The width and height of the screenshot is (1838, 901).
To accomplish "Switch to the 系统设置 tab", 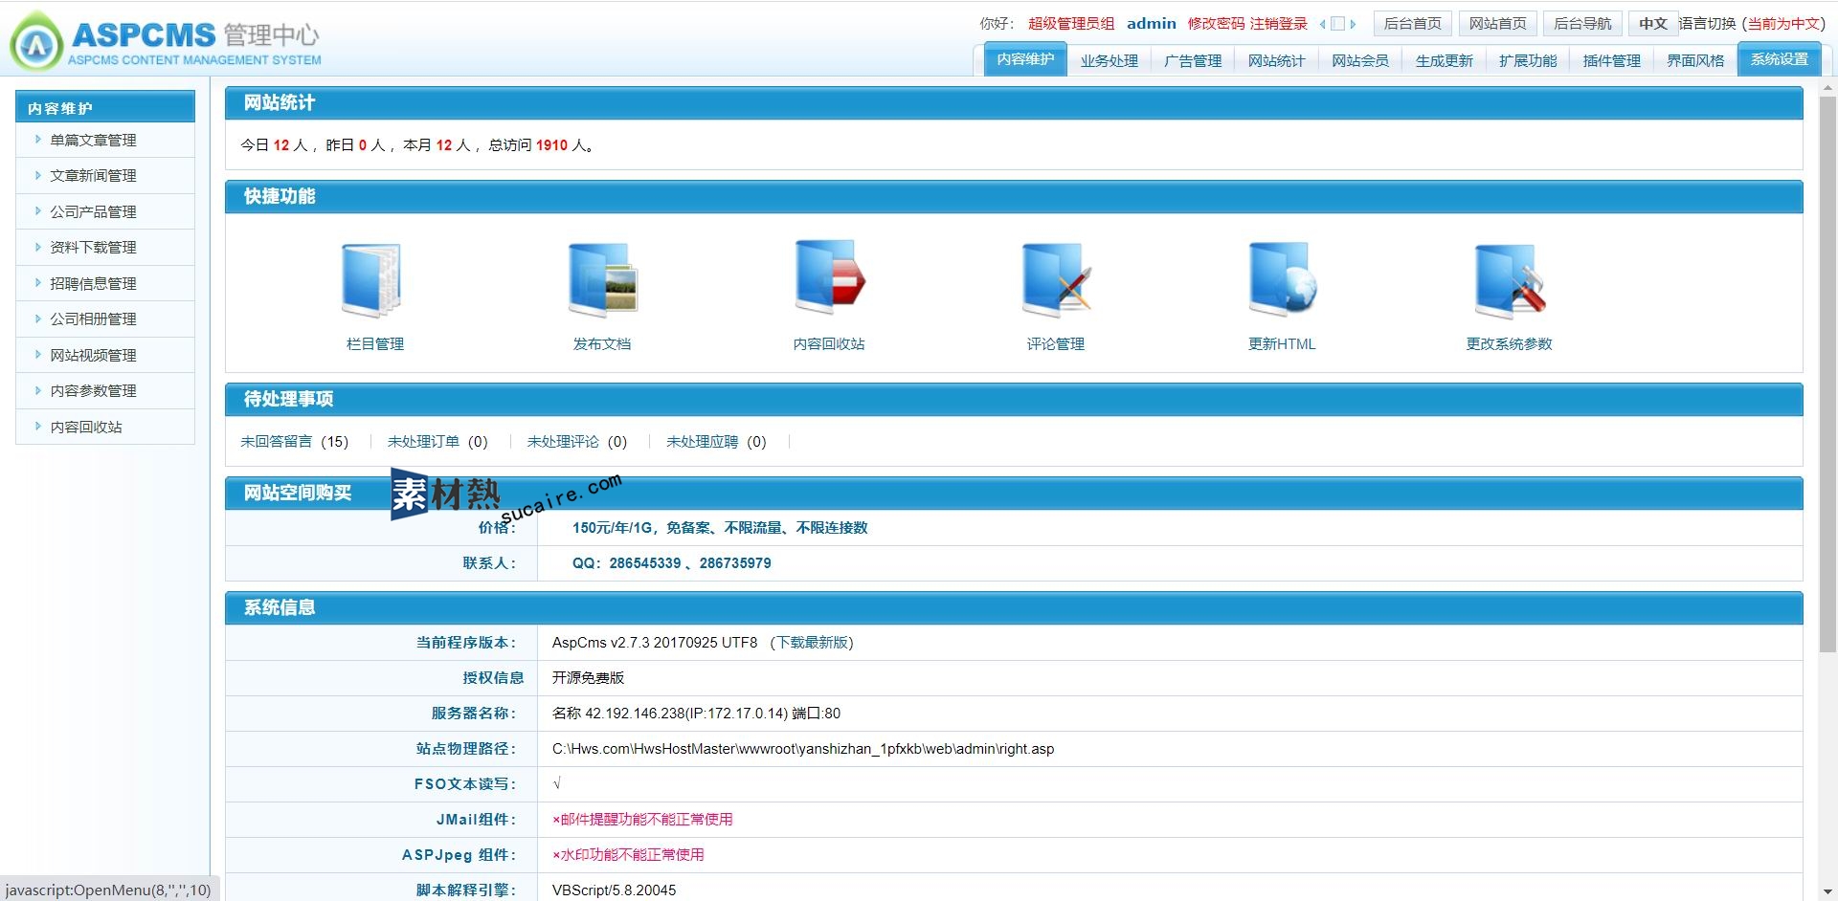I will point(1780,59).
